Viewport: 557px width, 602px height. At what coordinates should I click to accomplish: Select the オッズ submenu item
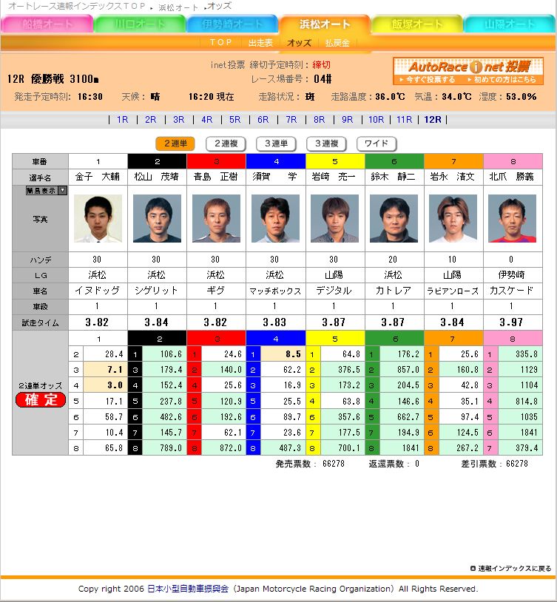[299, 43]
